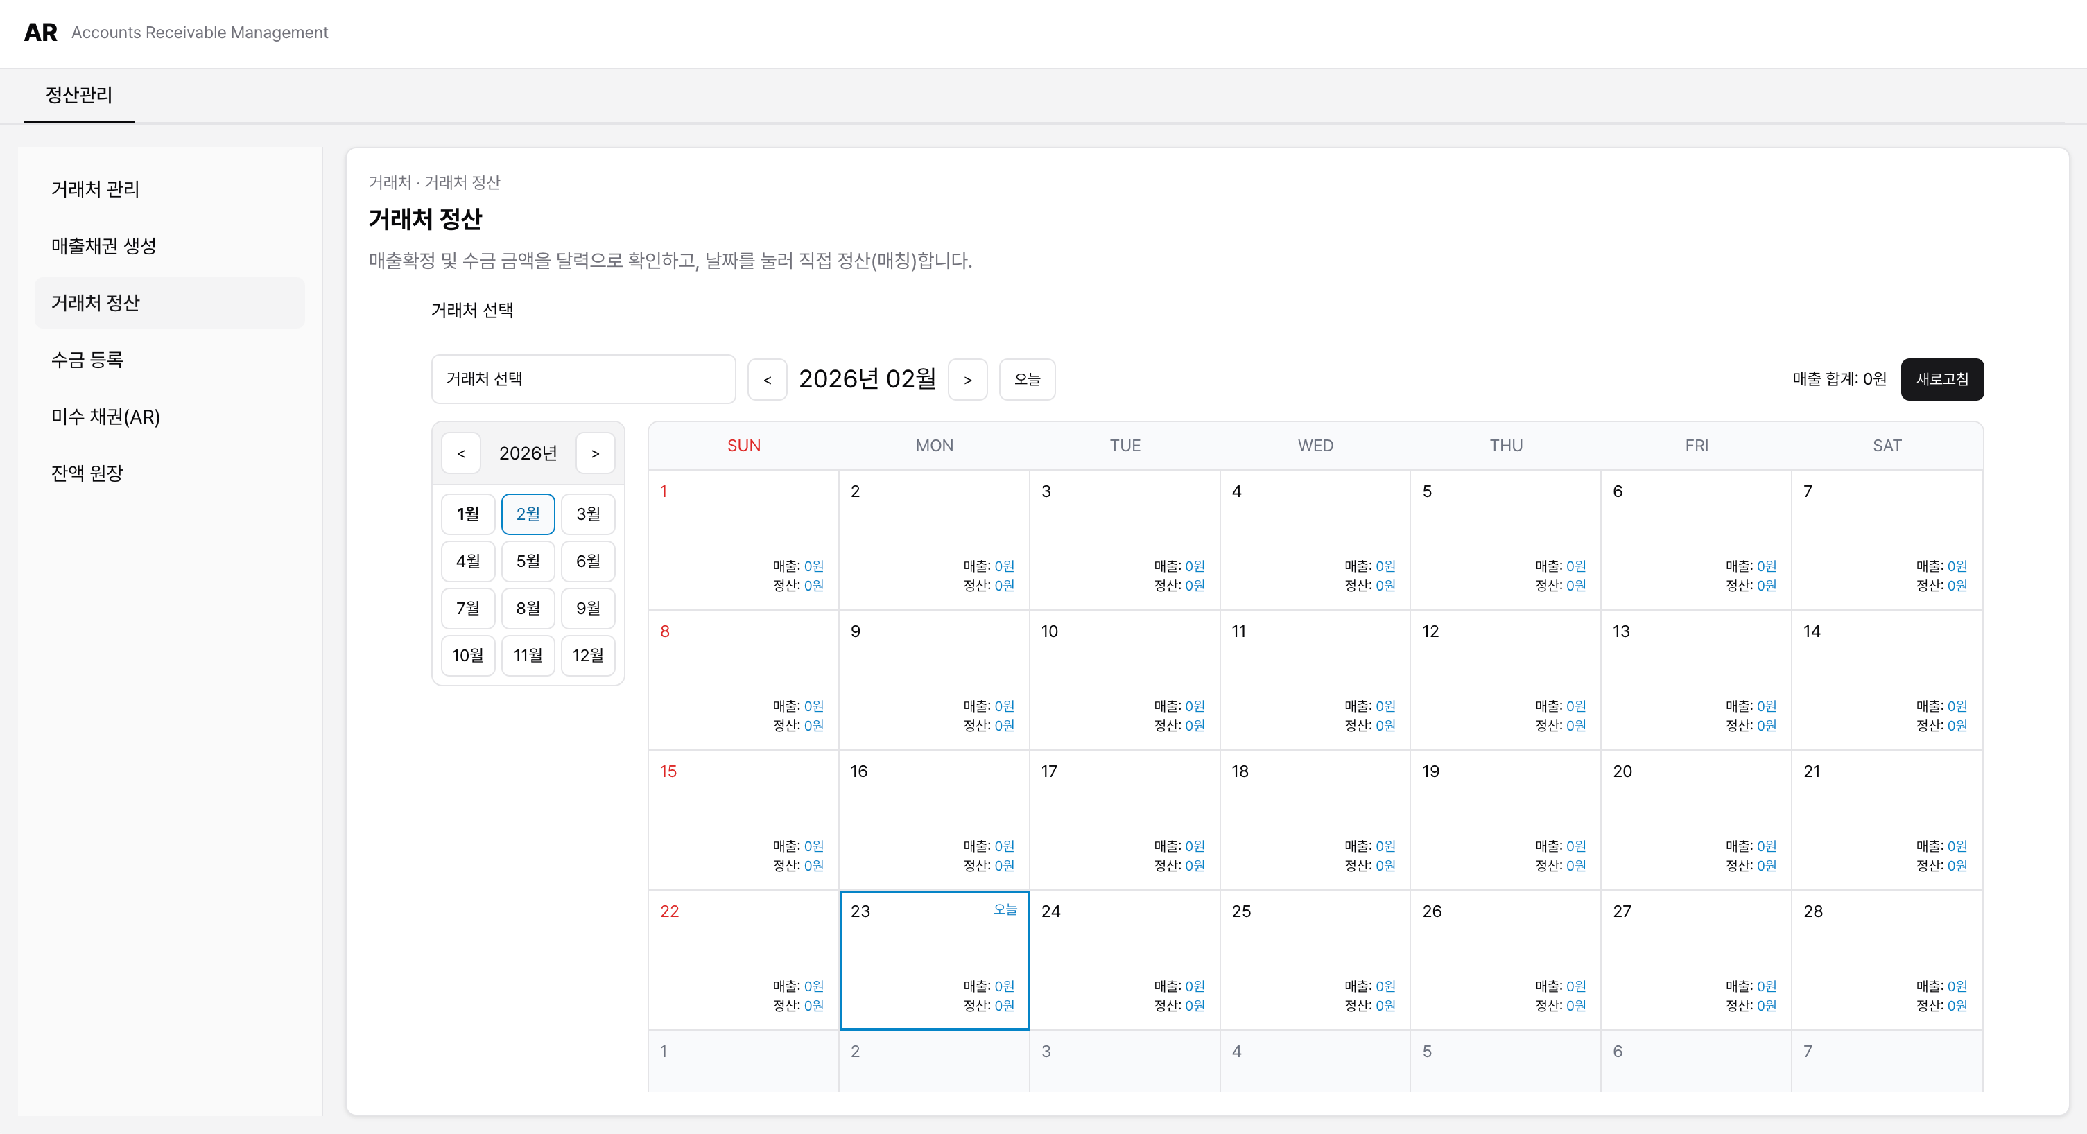Image resolution: width=2087 pixels, height=1134 pixels.
Task: Go to next year in mini picker
Action: (x=595, y=453)
